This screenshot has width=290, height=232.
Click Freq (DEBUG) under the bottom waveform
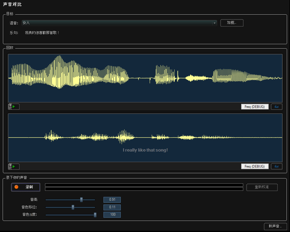255,166
